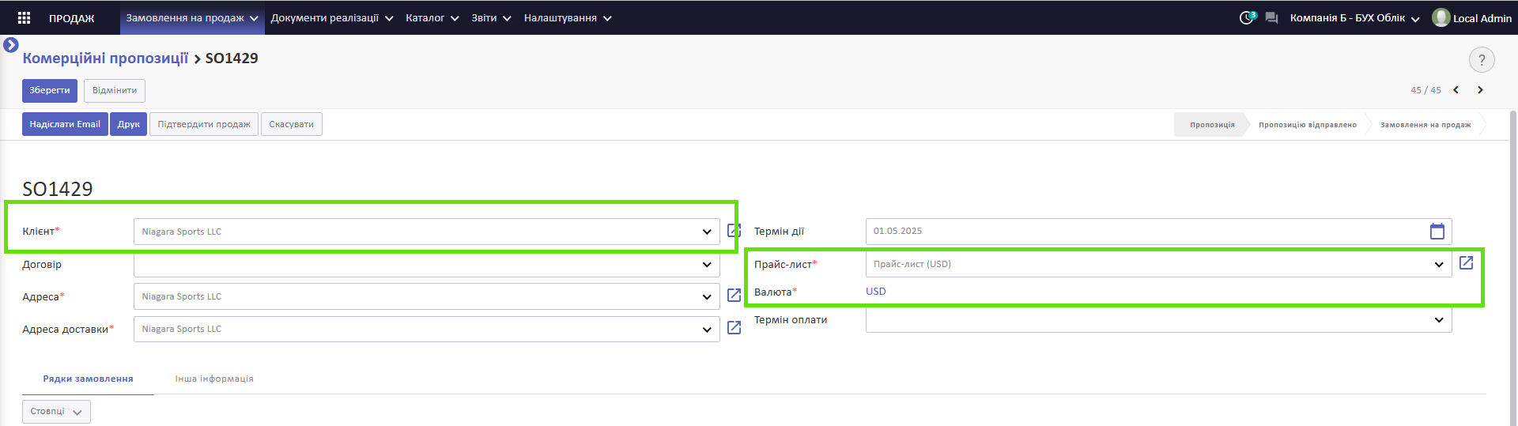1518x426 pixels.
Task: Open the Каталог menu
Action: pos(432,17)
